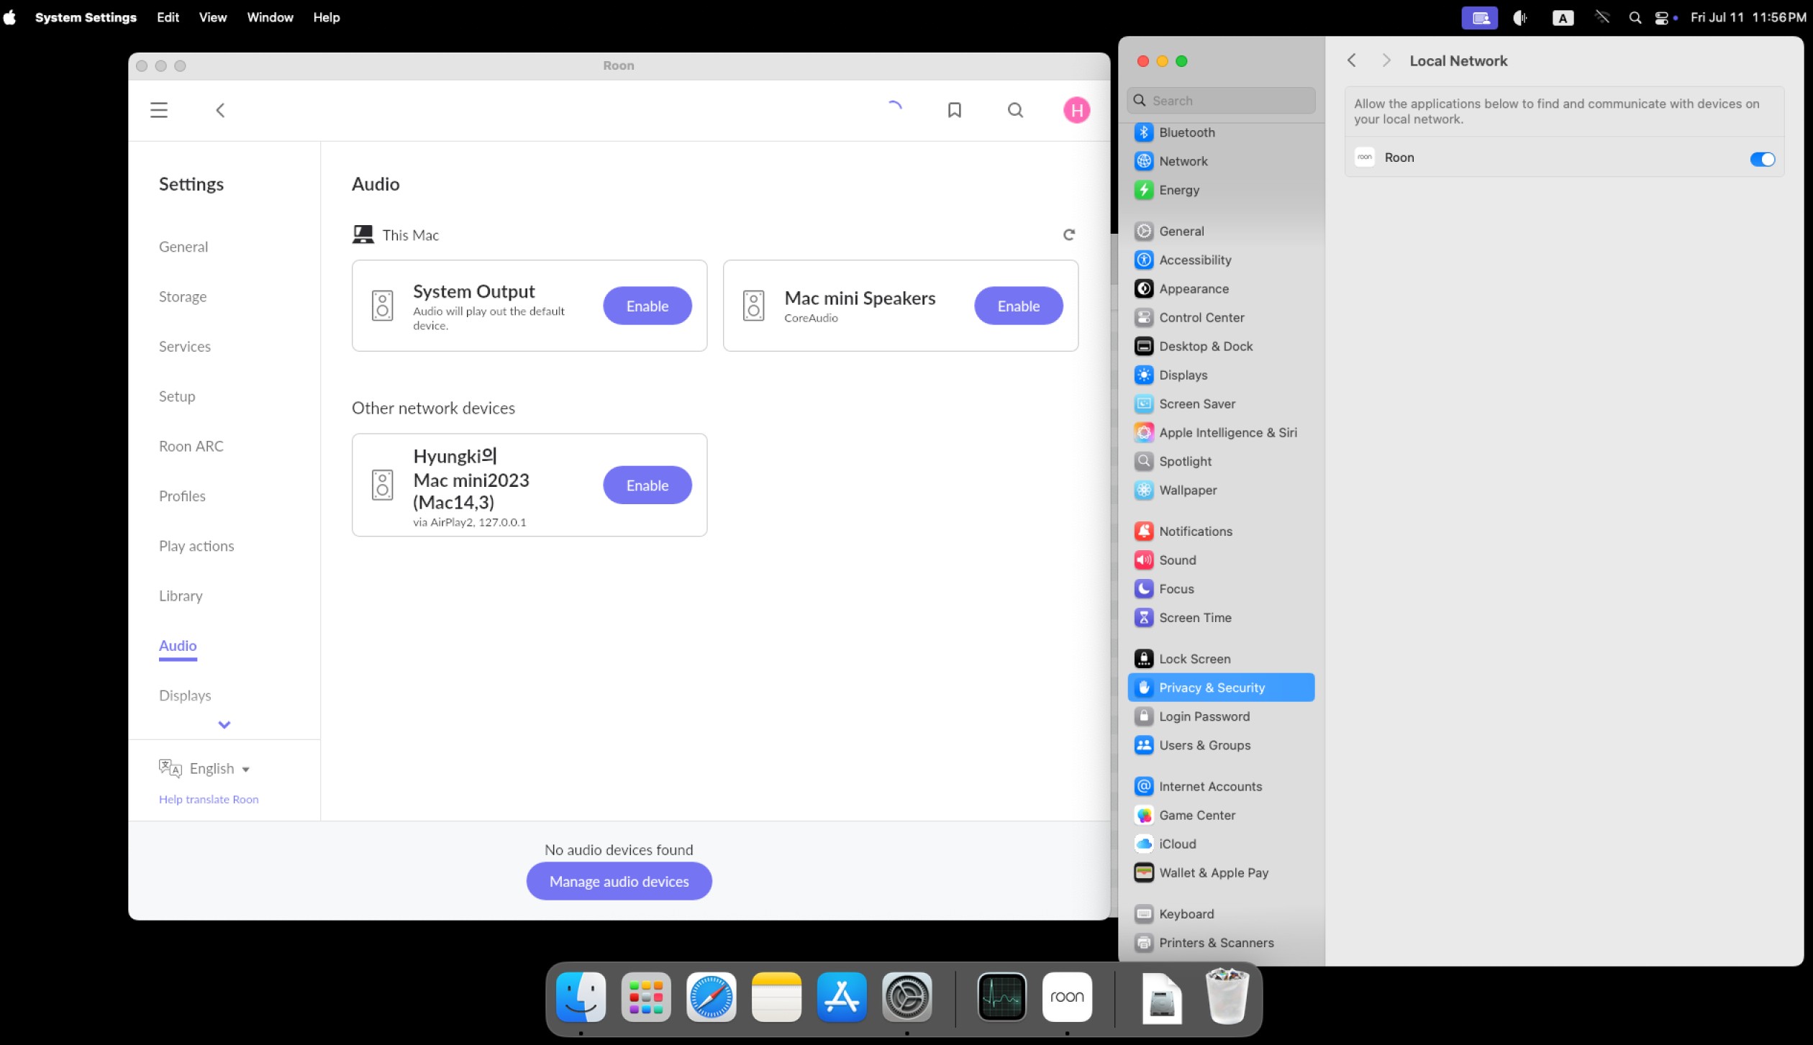Open the Window menu
This screenshot has height=1045, width=1813.
pos(270,17)
